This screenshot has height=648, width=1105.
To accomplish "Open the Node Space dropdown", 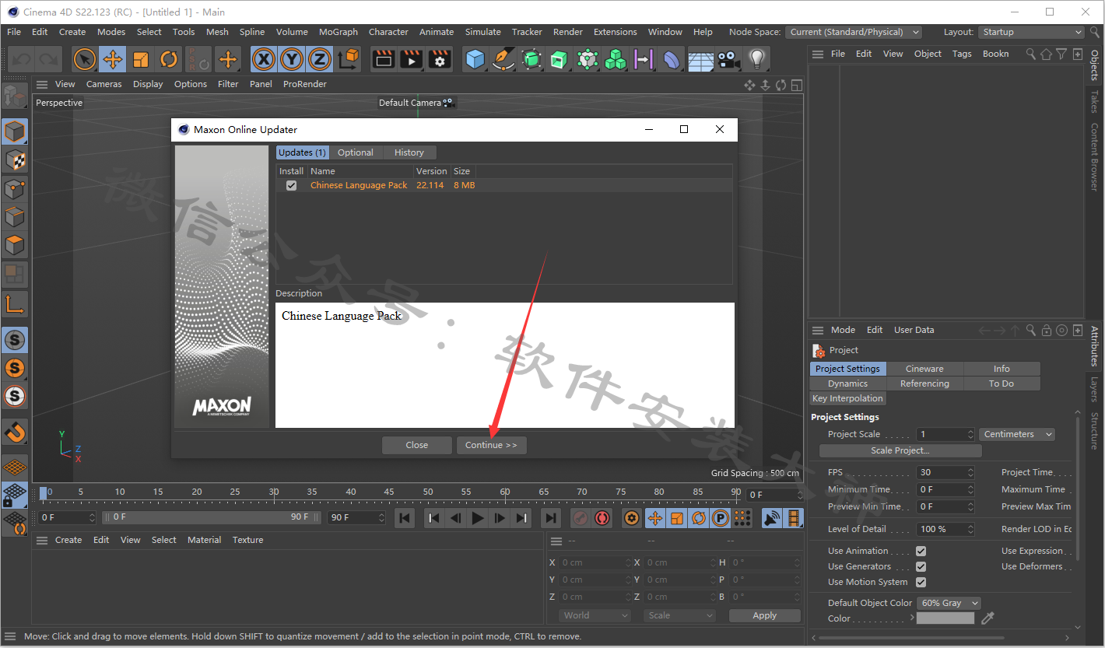I will [x=854, y=32].
